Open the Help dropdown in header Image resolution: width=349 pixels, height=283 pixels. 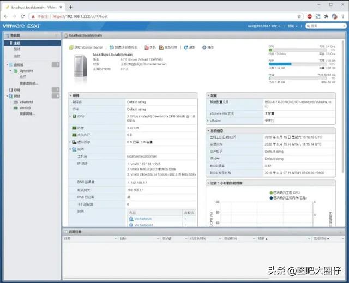coord(292,26)
